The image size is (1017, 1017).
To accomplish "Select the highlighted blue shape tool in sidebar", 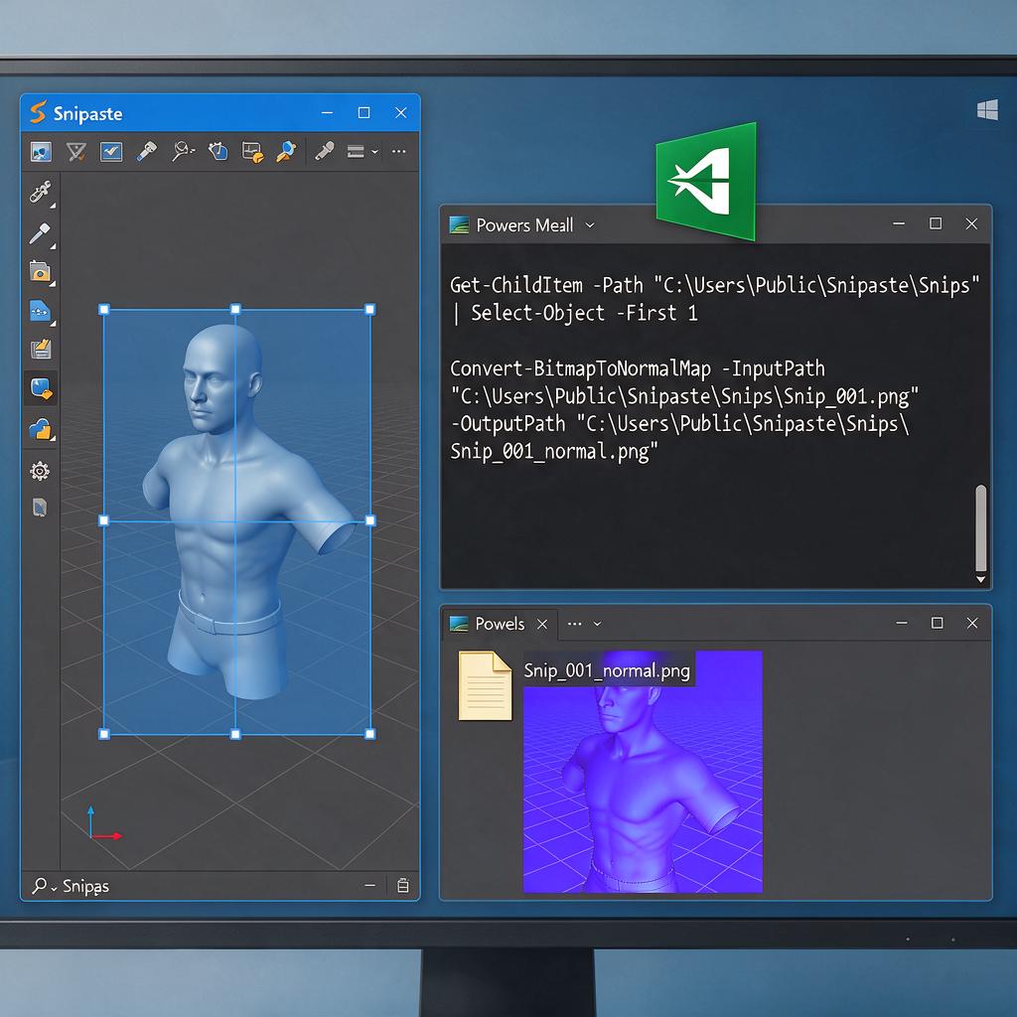I will point(41,388).
